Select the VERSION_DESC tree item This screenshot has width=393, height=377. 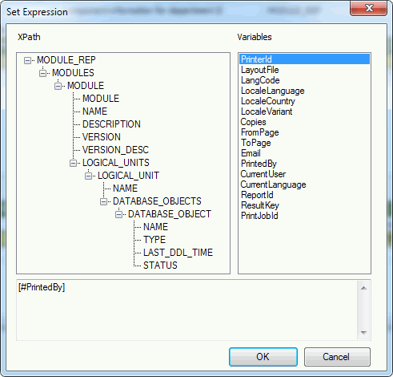pos(115,150)
